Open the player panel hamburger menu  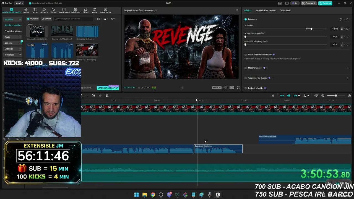tap(236, 11)
